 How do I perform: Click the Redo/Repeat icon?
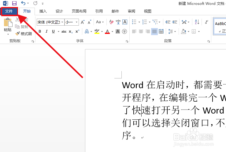35,3
